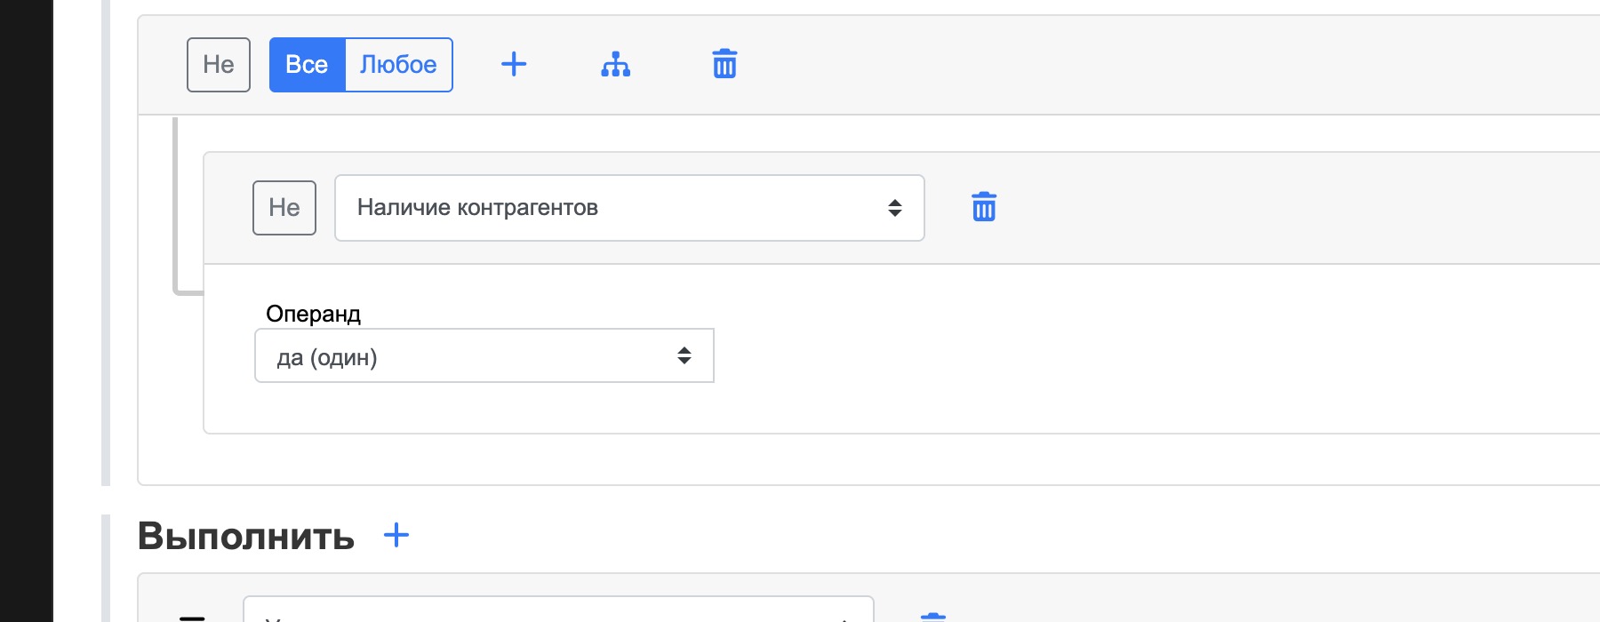
Task: Toggle 'Не' negation beside Наличие контрагентов
Action: 284,208
